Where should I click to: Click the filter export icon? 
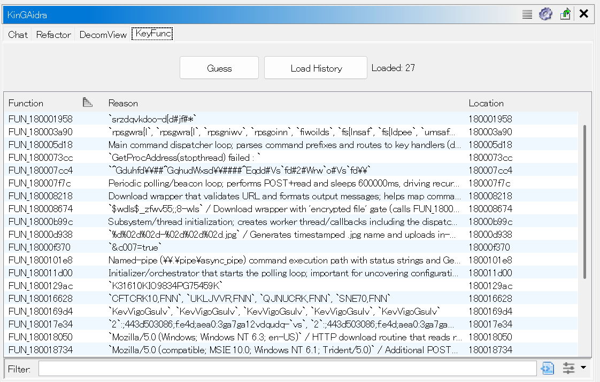tap(548, 368)
